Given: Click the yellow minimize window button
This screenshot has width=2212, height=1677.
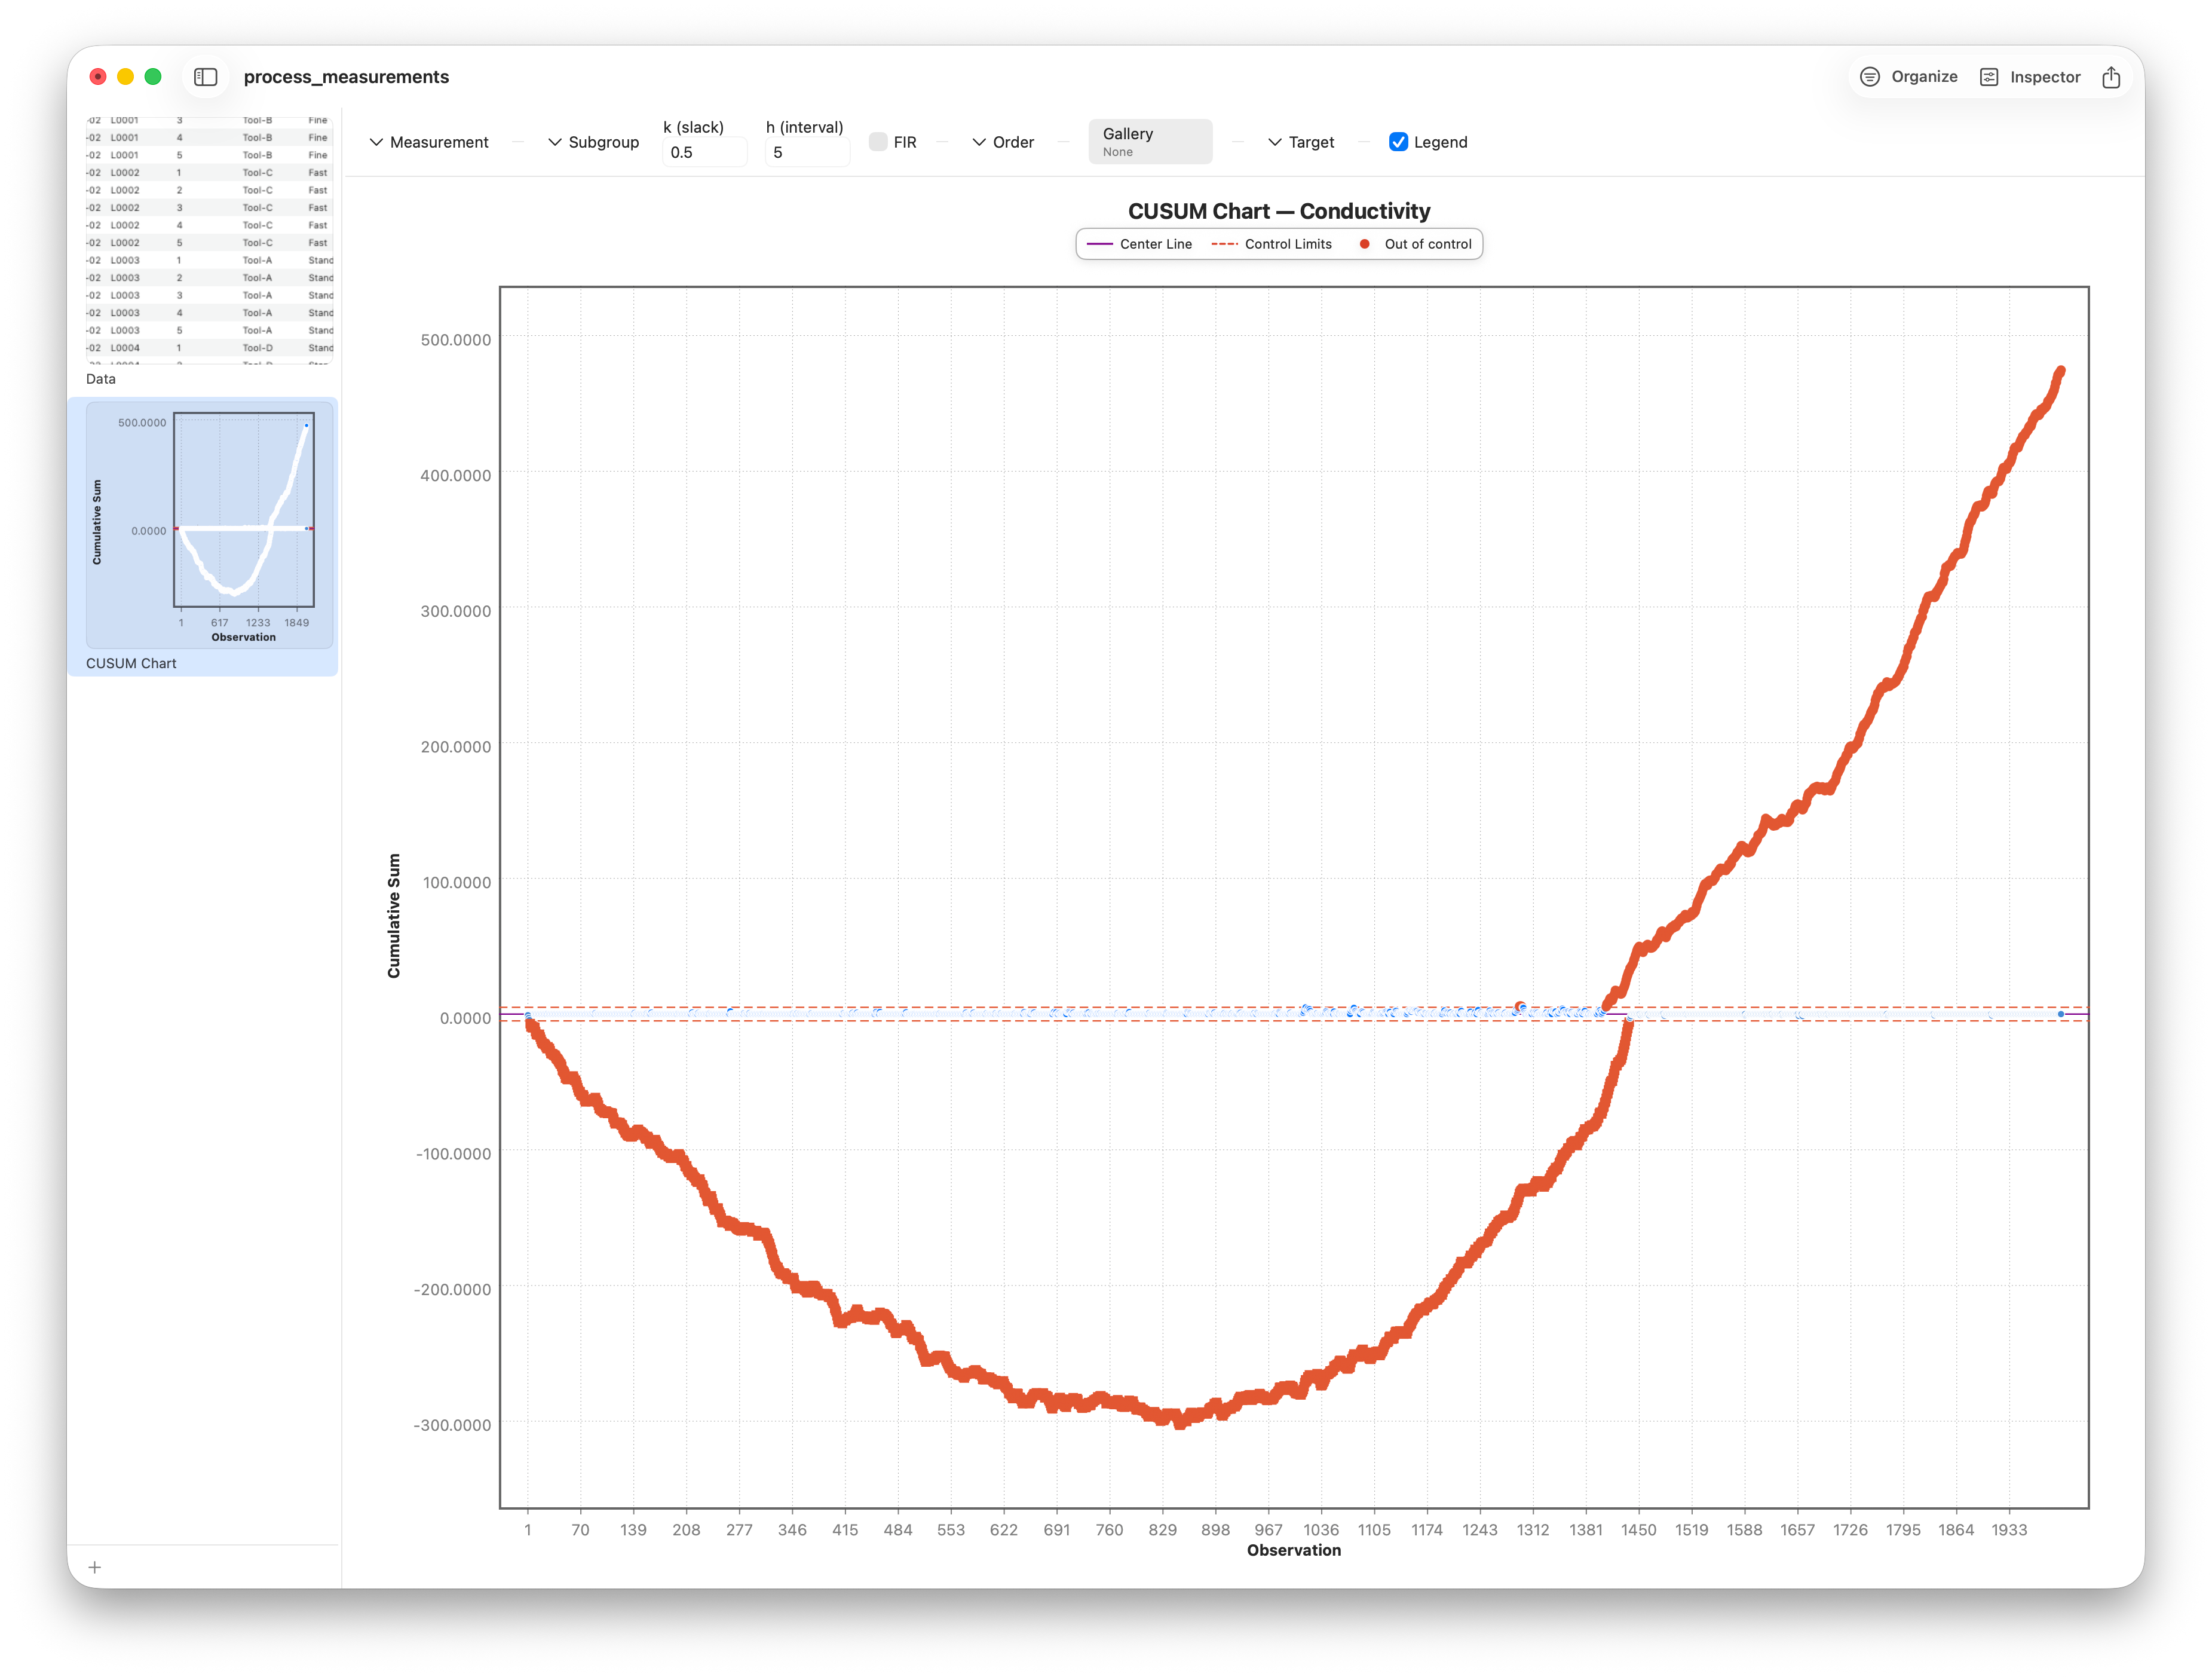Looking at the screenshot, I should point(126,77).
